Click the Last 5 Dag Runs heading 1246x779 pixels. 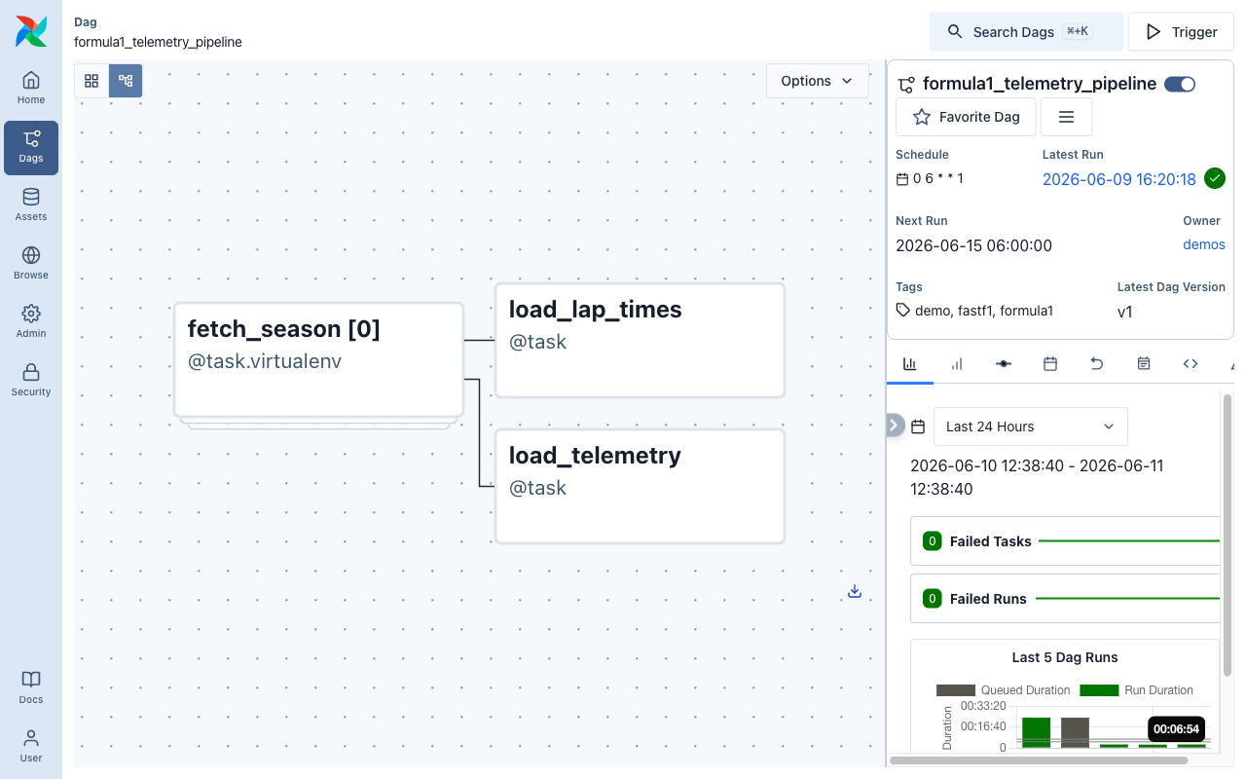[x=1065, y=657]
